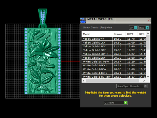Click the 18.89 DWT value

131,58
